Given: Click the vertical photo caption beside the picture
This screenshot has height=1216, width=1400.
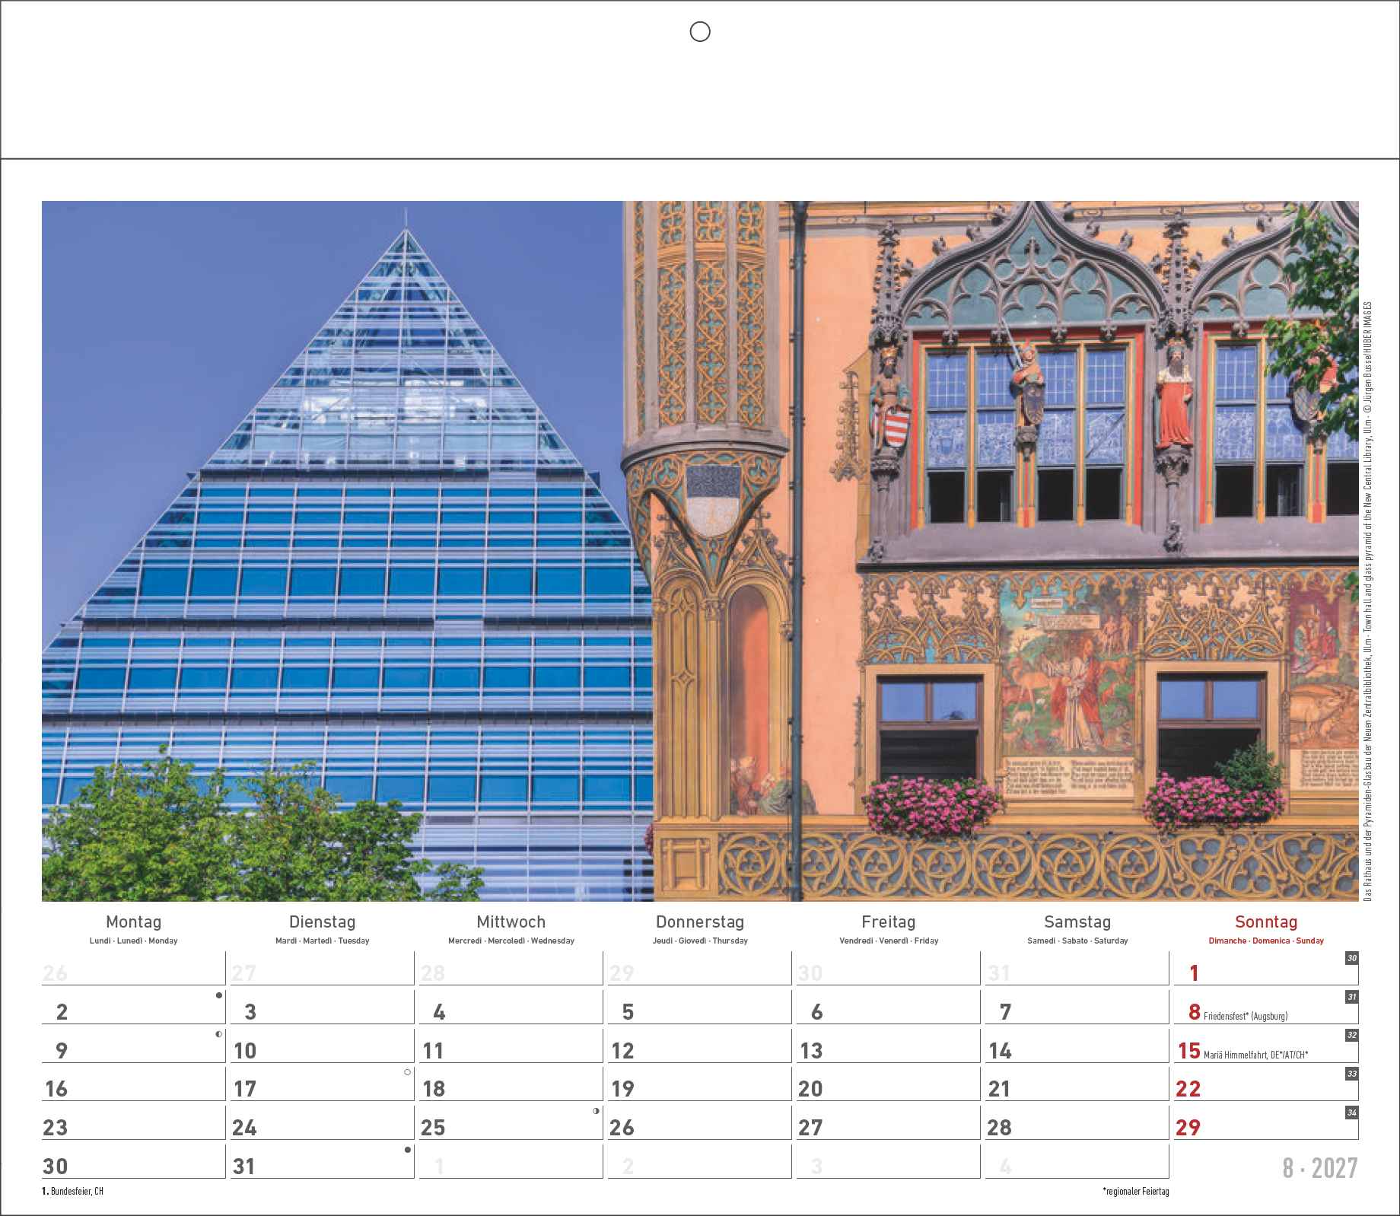Looking at the screenshot, I should [x=1367, y=601].
